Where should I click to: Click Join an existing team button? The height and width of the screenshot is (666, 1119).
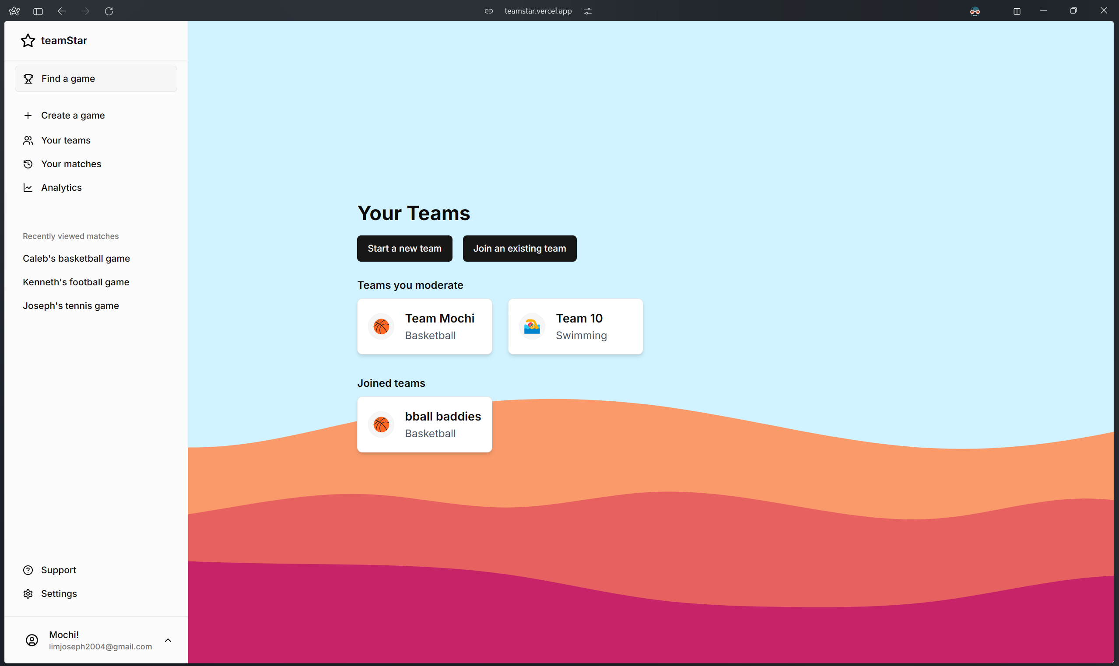pyautogui.click(x=519, y=249)
